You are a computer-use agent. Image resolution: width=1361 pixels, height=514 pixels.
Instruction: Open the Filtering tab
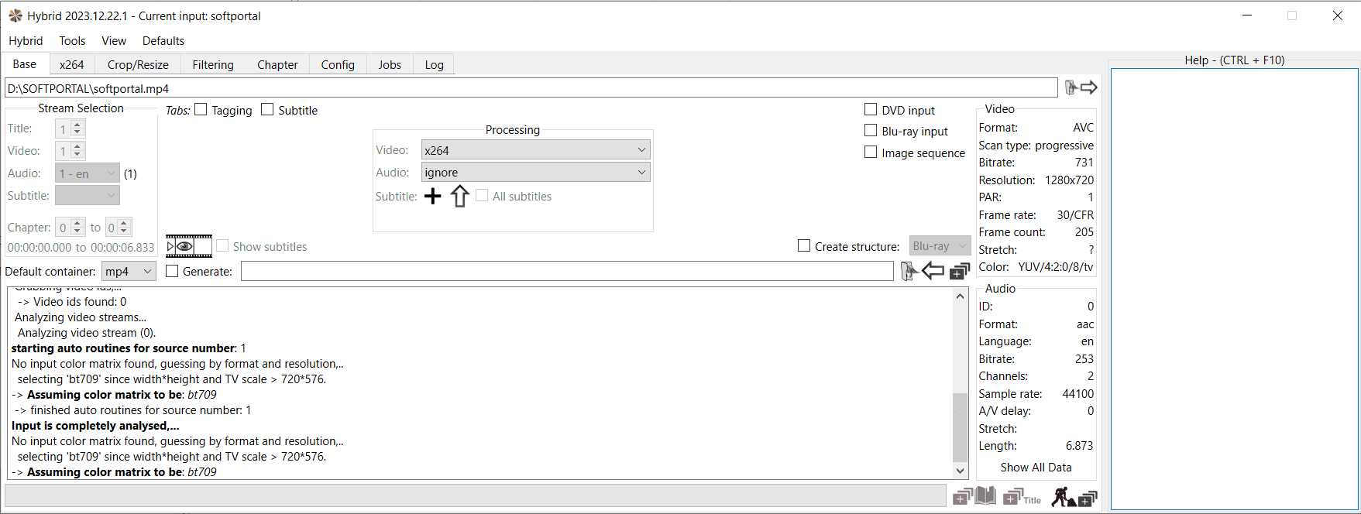pos(213,65)
